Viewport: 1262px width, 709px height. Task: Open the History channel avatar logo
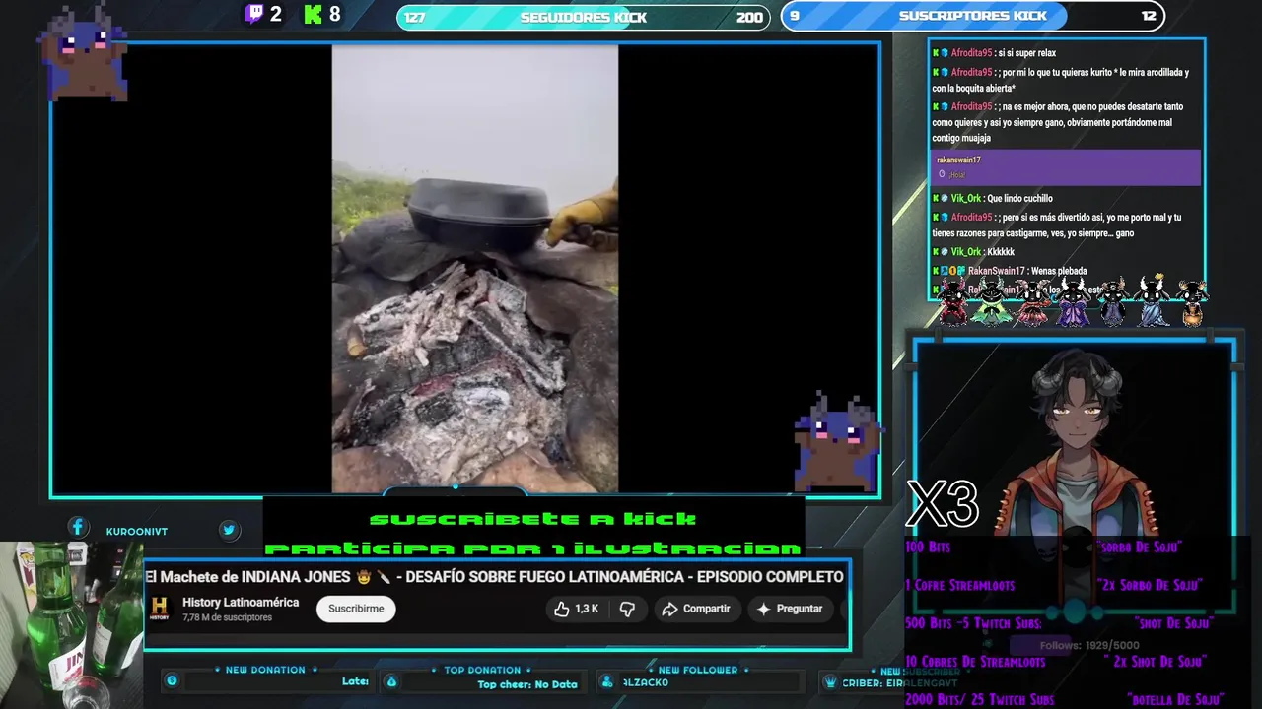click(x=160, y=609)
